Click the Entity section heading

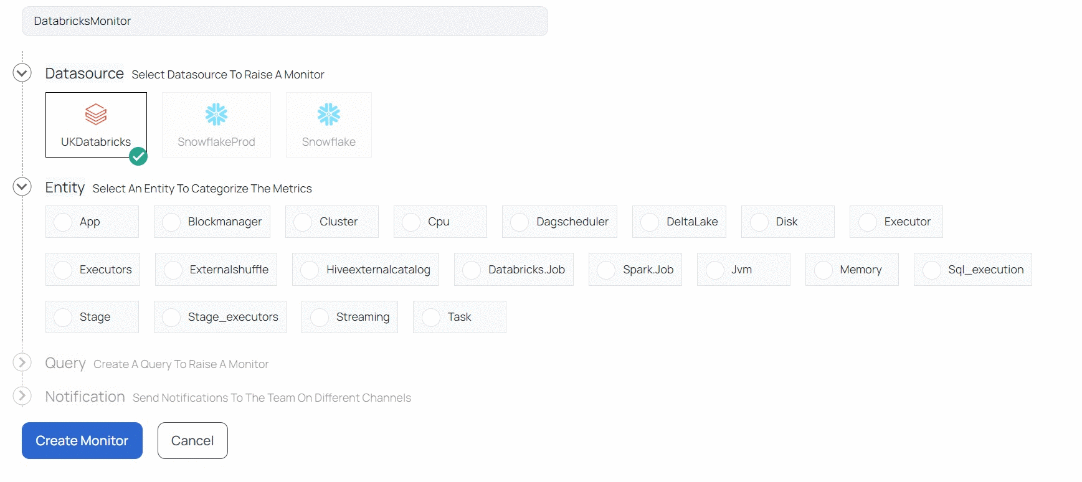pyautogui.click(x=65, y=187)
